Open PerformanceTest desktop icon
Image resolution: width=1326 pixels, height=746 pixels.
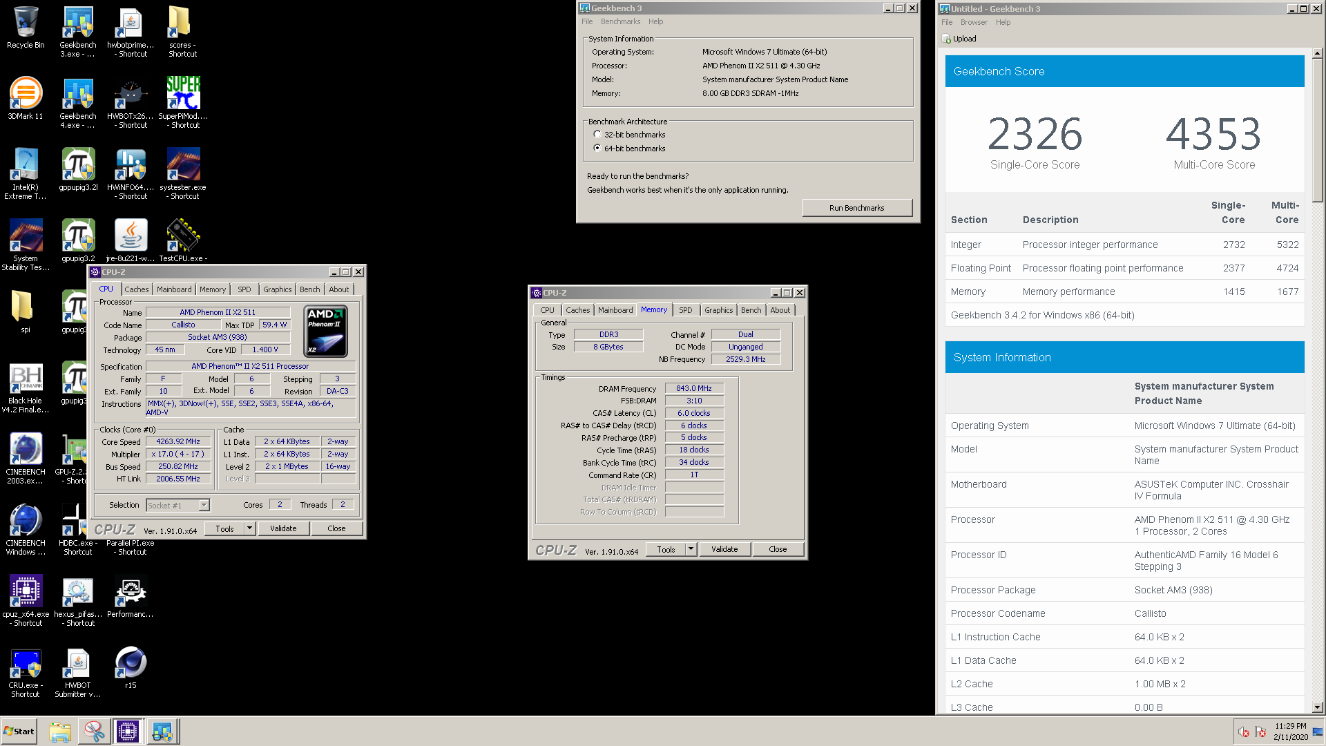131,597
